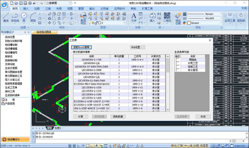
Task: Click the Undo arrow icon
Action: click(34, 3)
